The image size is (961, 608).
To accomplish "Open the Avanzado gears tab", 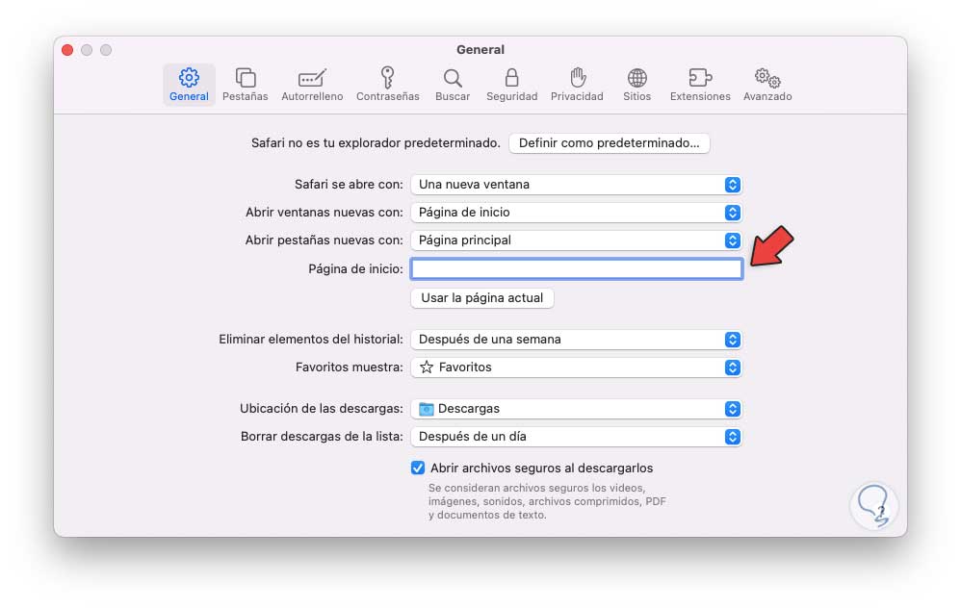I will pyautogui.click(x=767, y=85).
